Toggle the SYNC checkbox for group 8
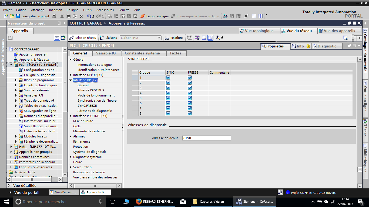 coord(168,113)
